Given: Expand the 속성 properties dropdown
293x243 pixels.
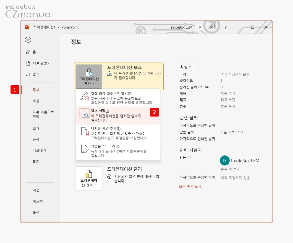Looking at the screenshot, I should (x=185, y=67).
